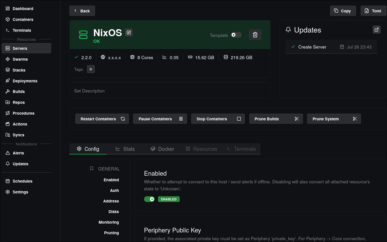Click calendar icon next to Jul 26 23:43
Viewport: 387px width, 242px height.
[342, 47]
